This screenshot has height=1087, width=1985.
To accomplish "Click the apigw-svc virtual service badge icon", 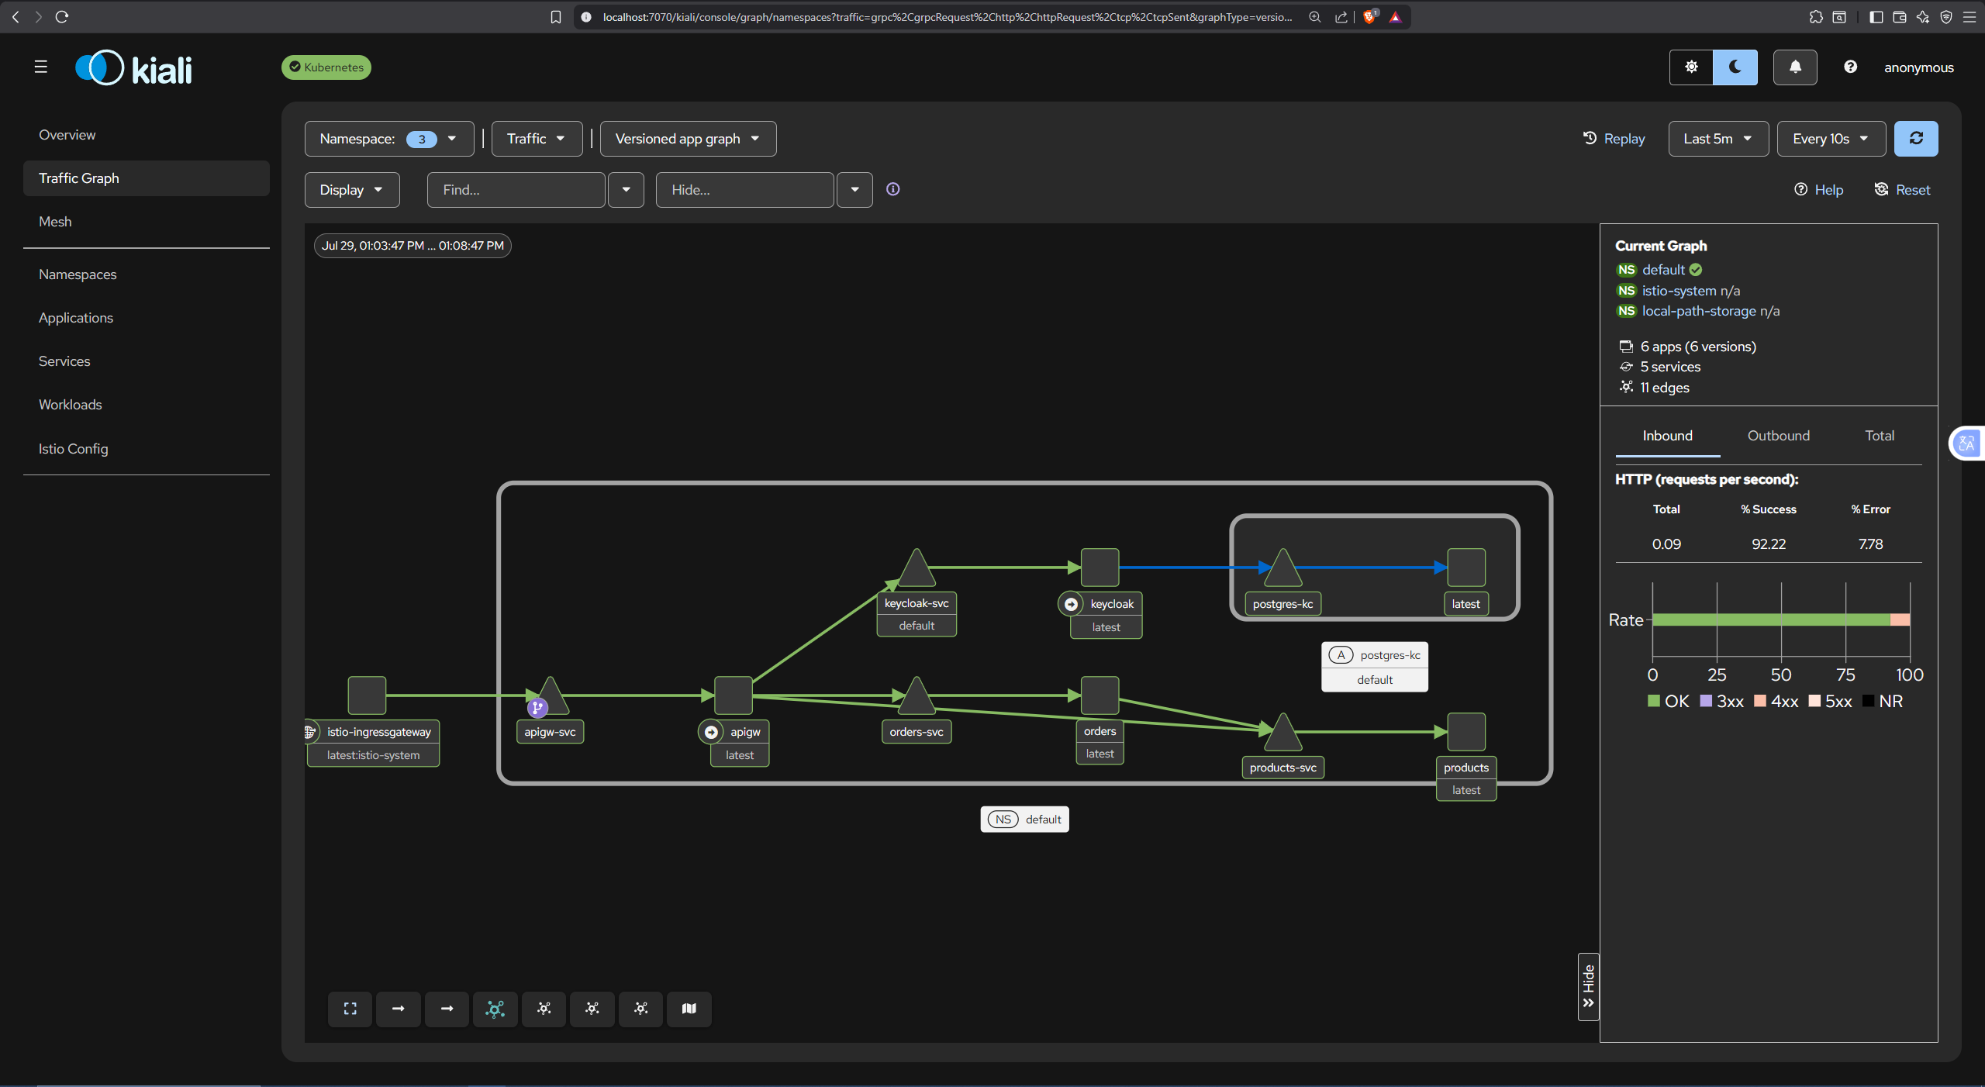I will tap(537, 707).
